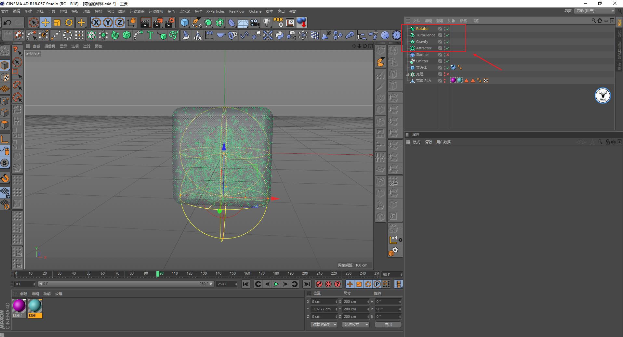623x337 pixels.
Task: Click the Render to Picture Viewer icon
Action: 158,22
